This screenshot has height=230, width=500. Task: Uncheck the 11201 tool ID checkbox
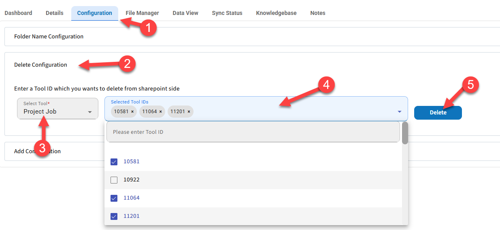[114, 216]
